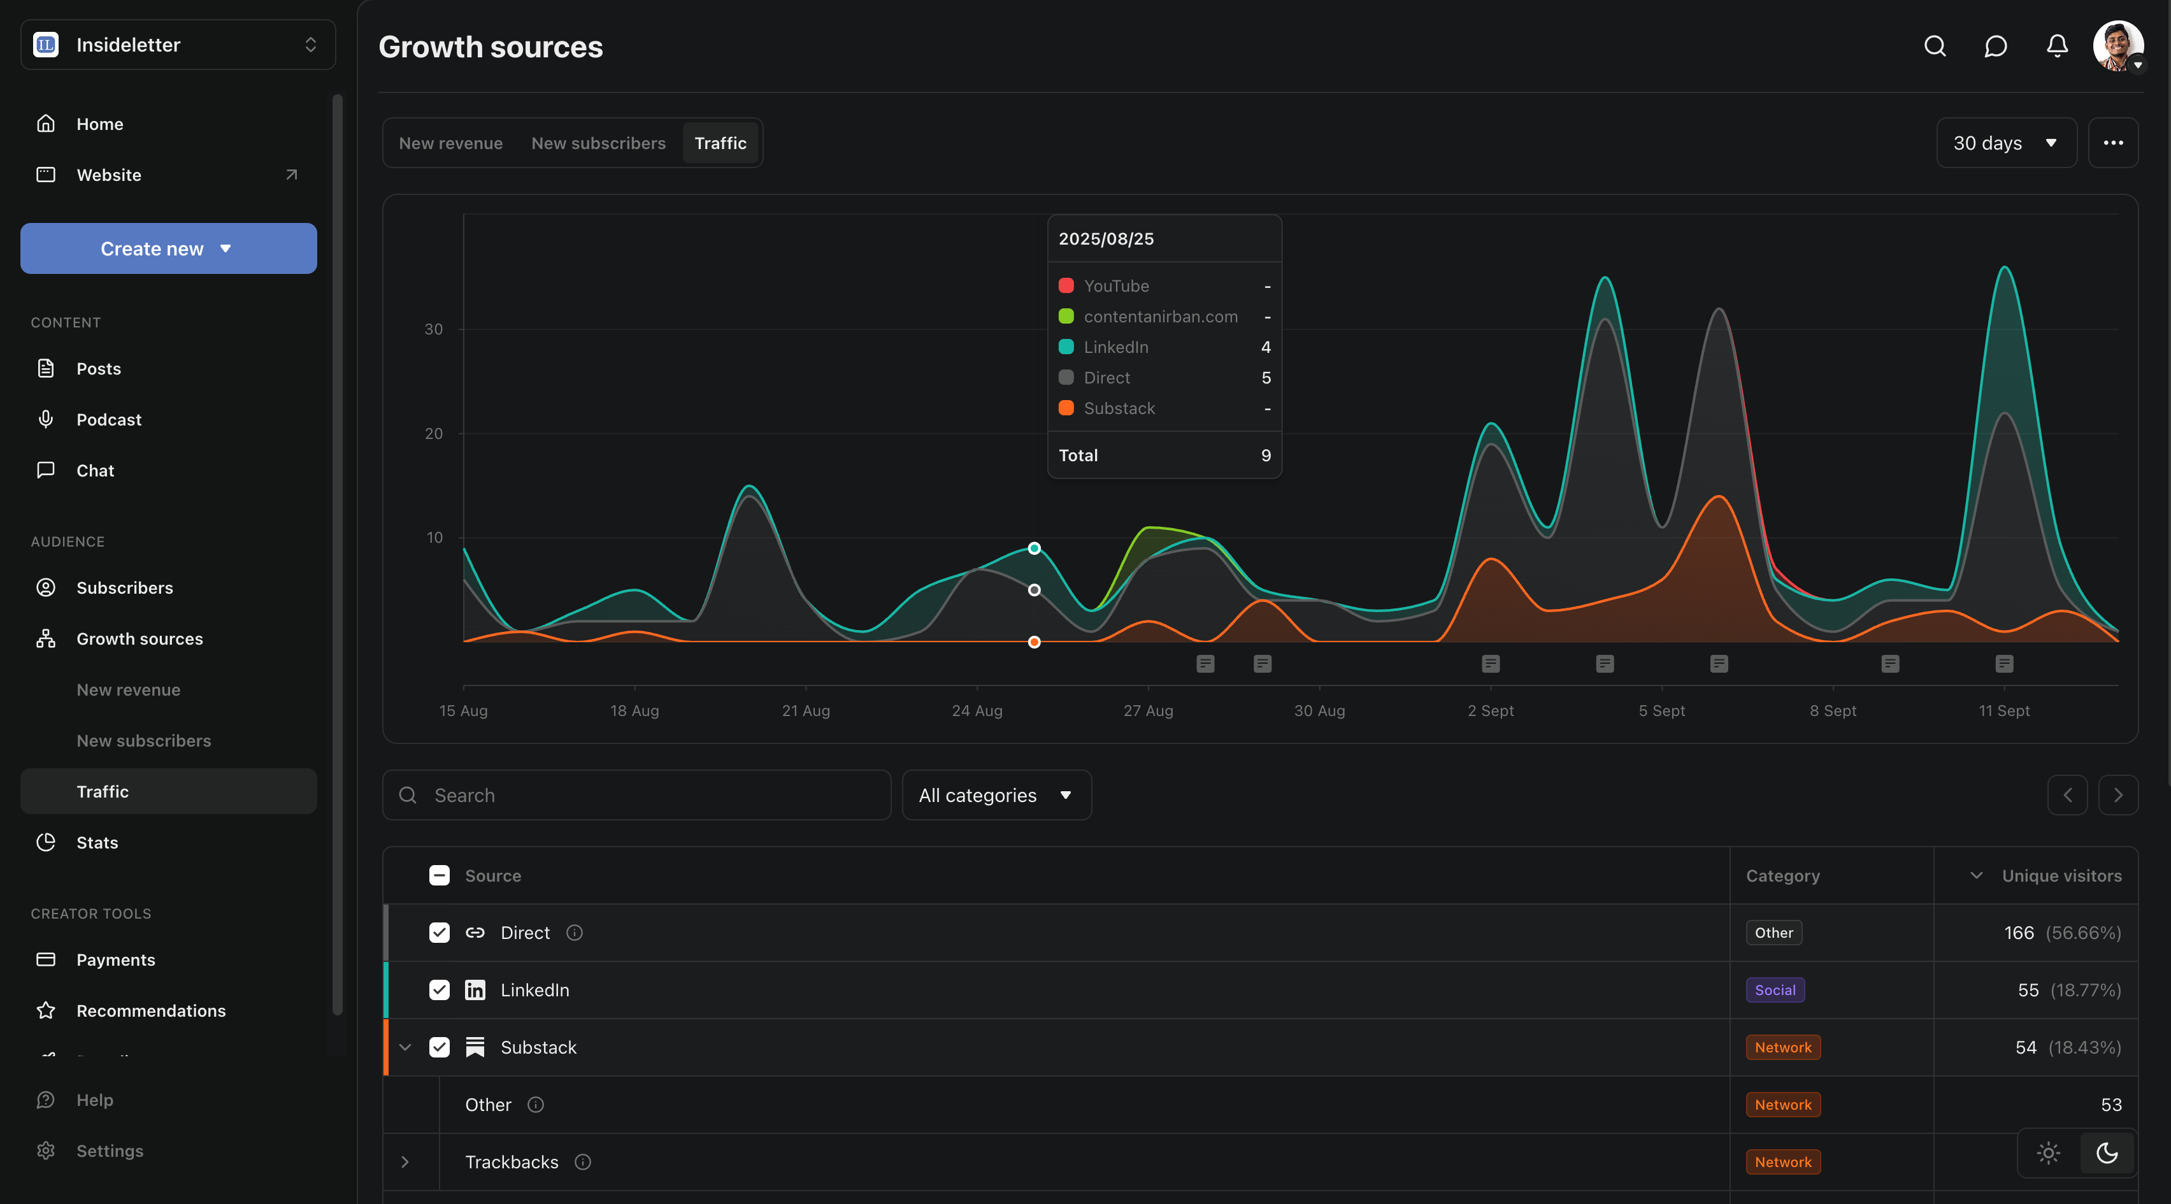Expand the Trackbacks row chevron
This screenshot has width=2171, height=1204.
click(x=405, y=1162)
